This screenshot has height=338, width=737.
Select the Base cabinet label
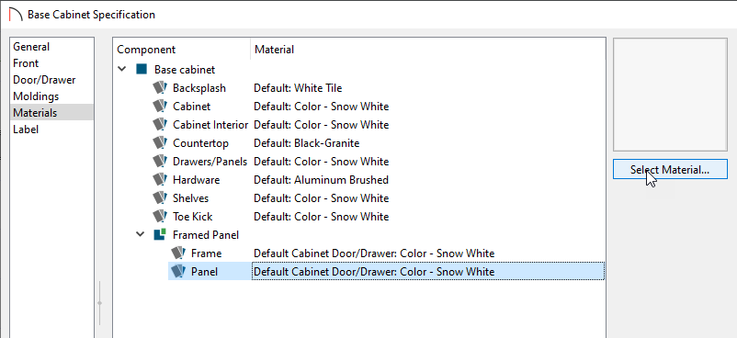(185, 70)
